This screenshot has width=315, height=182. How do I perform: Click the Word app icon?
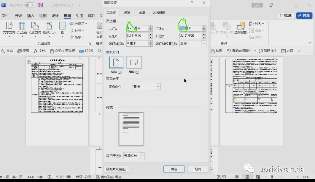pos(4,5)
